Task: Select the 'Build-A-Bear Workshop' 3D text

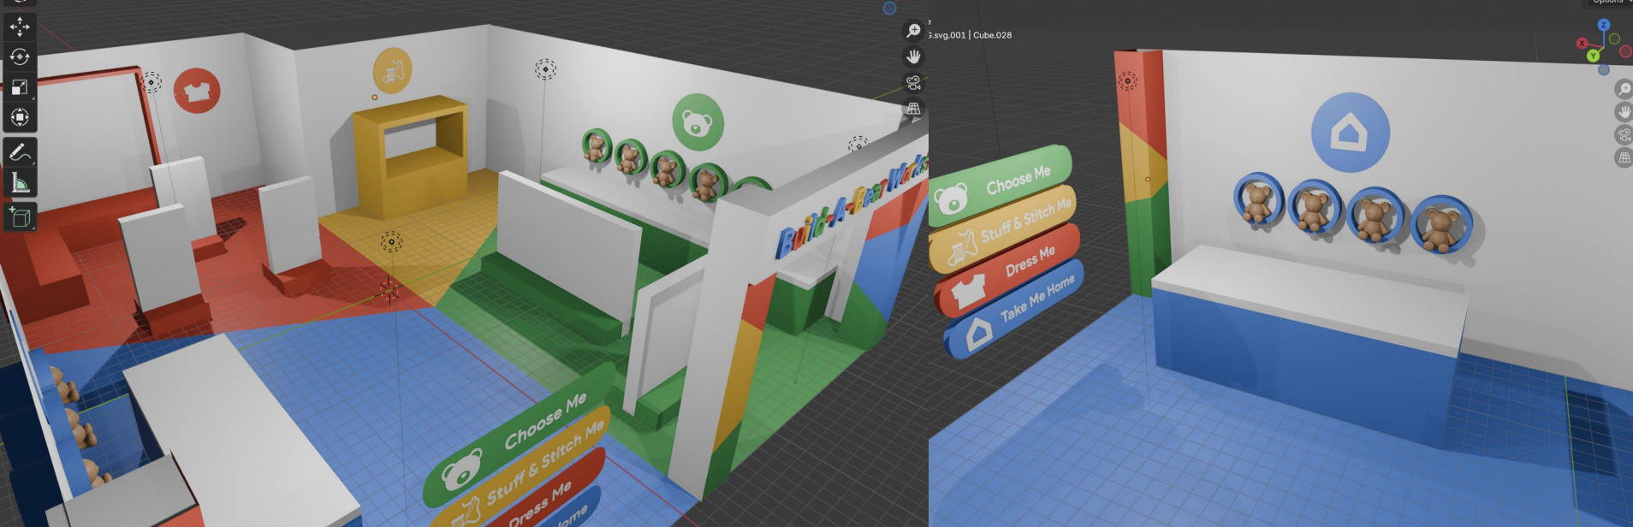Action: (x=852, y=206)
